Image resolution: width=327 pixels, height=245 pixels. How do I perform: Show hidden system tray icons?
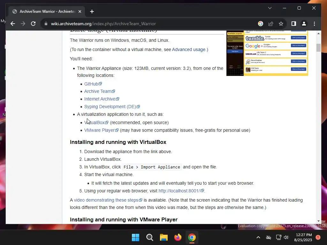click(x=258, y=237)
